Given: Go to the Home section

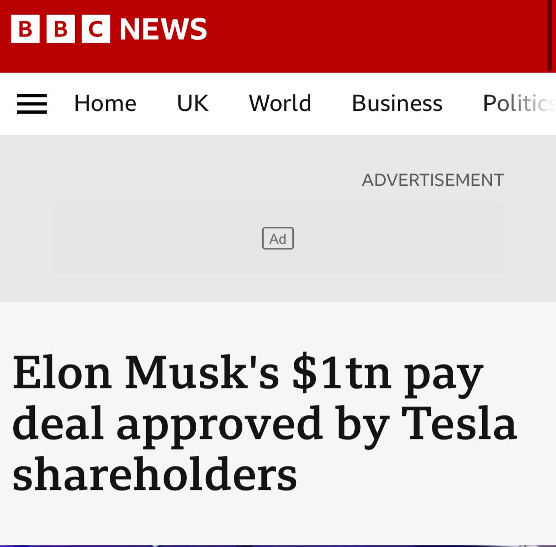Looking at the screenshot, I should [105, 103].
